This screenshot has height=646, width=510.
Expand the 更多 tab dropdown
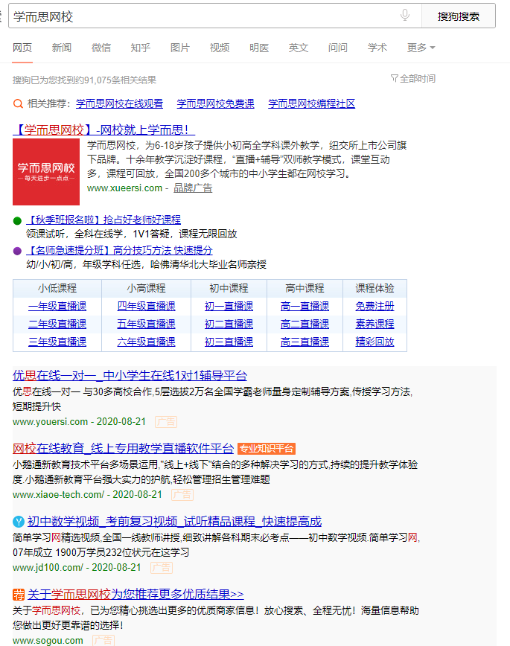[x=421, y=48]
